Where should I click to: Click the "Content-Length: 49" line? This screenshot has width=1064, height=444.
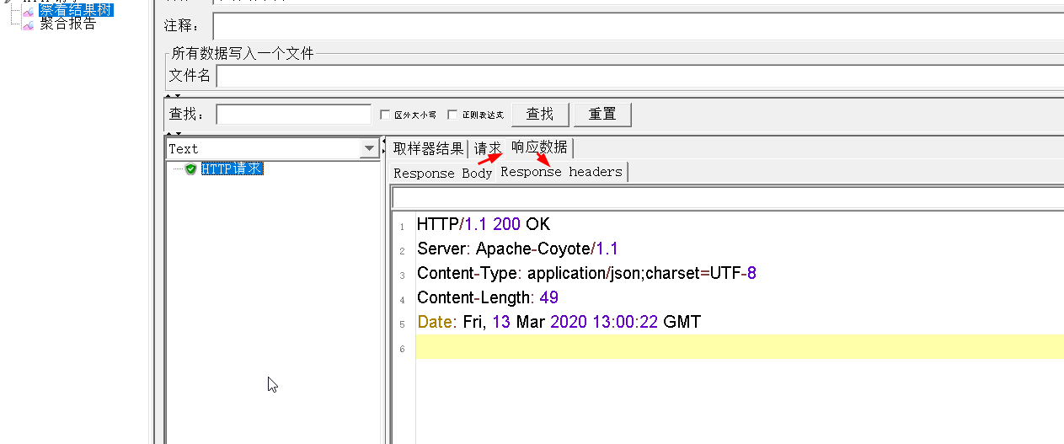pos(488,297)
